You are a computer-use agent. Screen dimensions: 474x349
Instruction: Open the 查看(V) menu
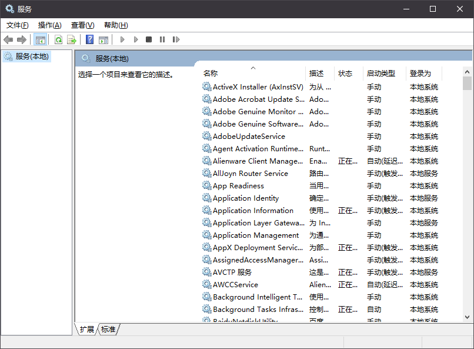pyautogui.click(x=82, y=25)
